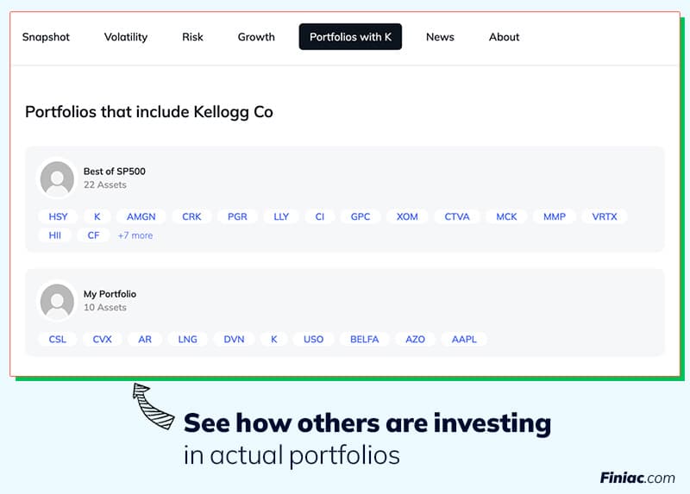Viewport: 690px width, 494px height.
Task: Open the Best of SP500 portfolio title
Action: pyautogui.click(x=115, y=172)
